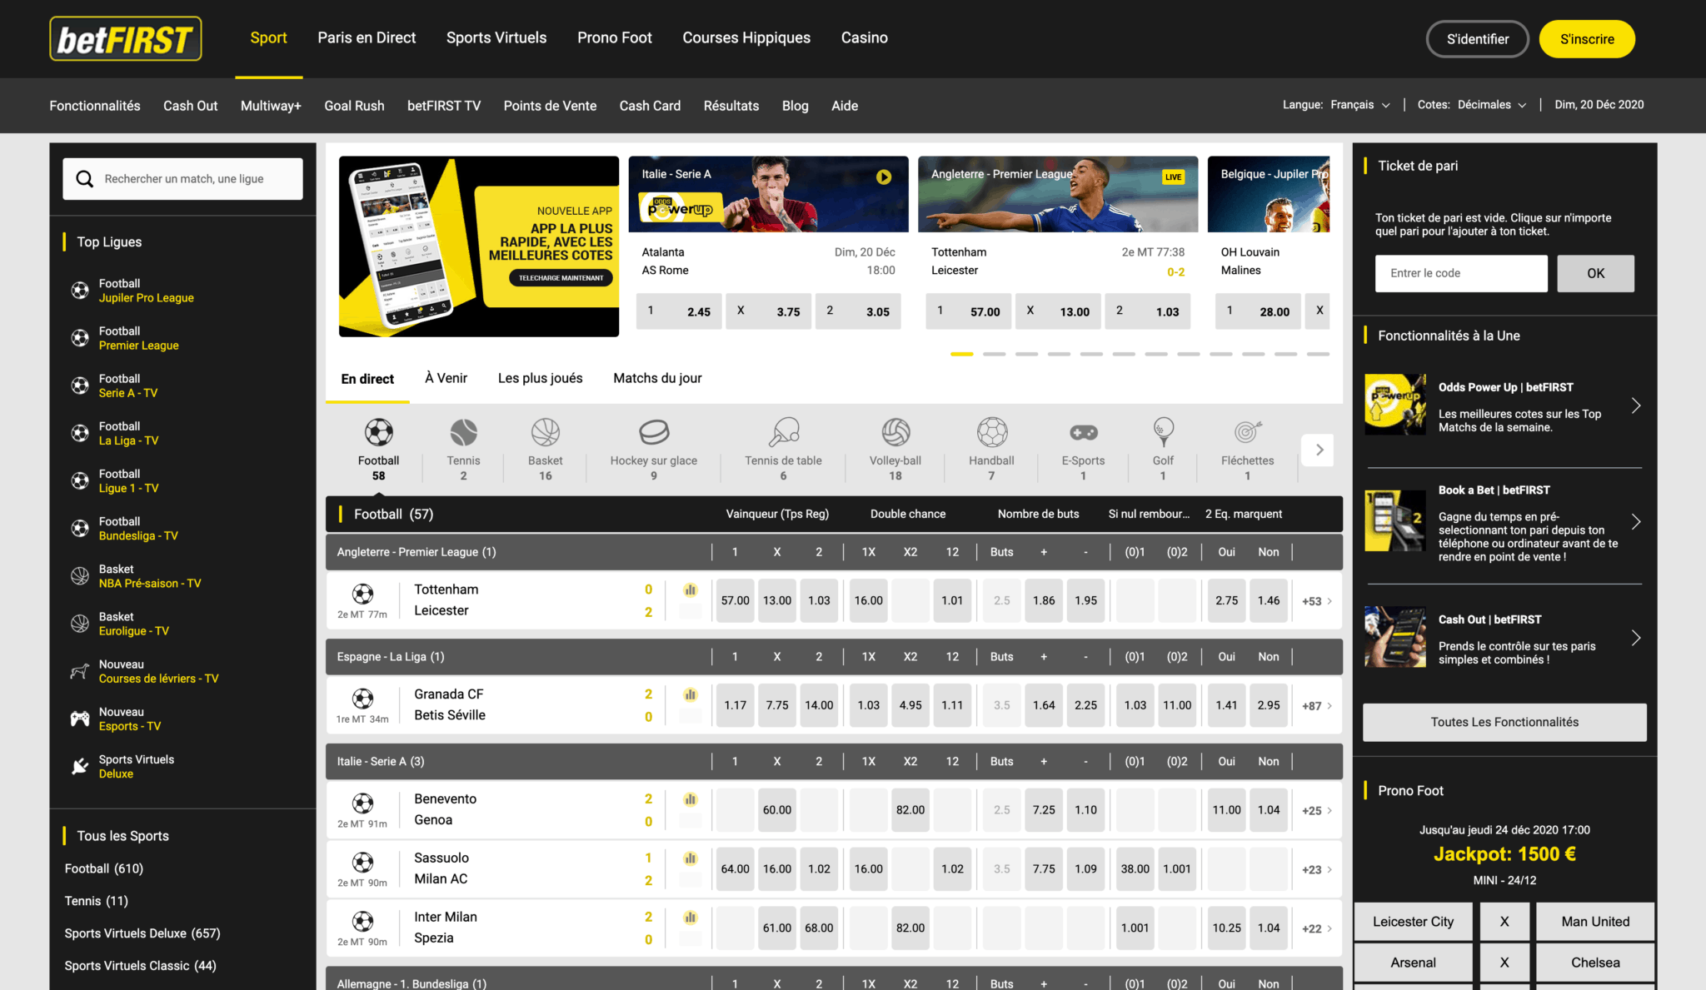Click the betting code input field
The image size is (1706, 990).
[x=1460, y=273]
